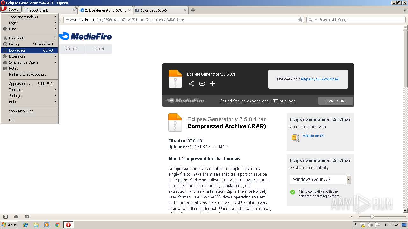Click the LOG IN button
Viewport: 408px width, 229px height.
(98, 49)
